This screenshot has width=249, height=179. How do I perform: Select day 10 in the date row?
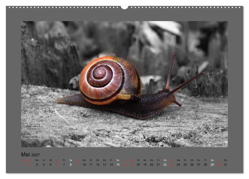tap(84, 165)
